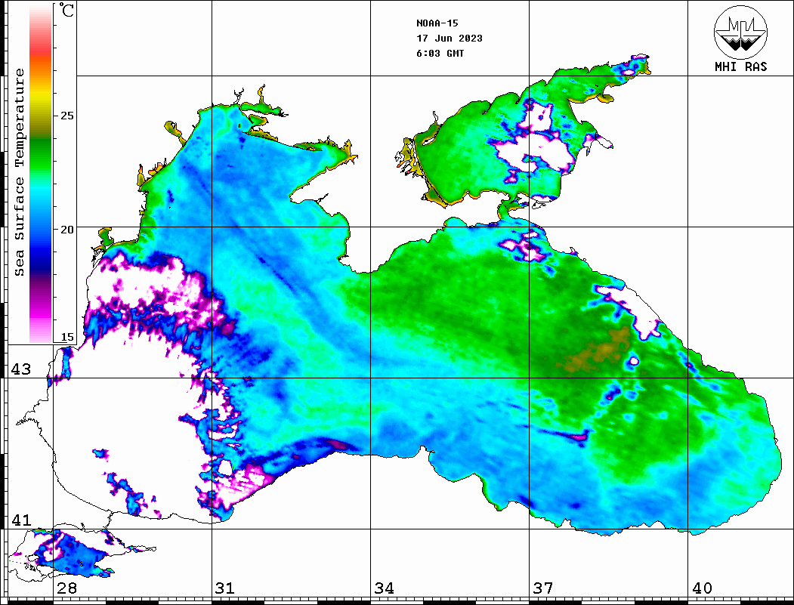Click longitude label '34'
This screenshot has width=794, height=605.
click(385, 588)
